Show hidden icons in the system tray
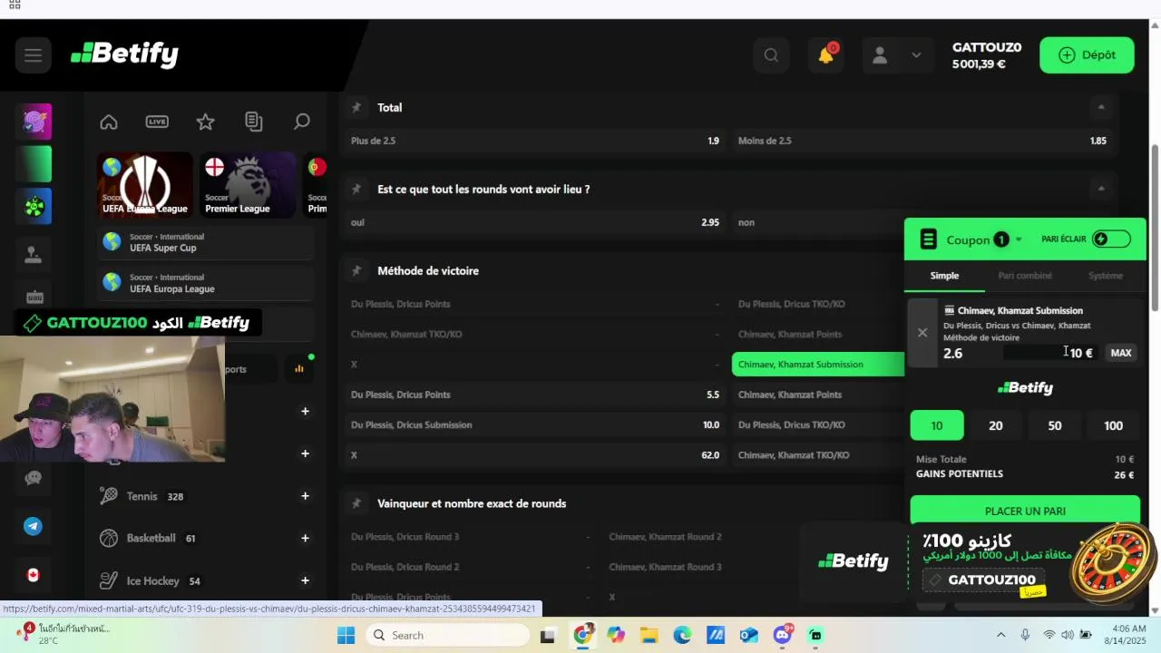Screen dimensions: 1161x653 tap(1000, 636)
